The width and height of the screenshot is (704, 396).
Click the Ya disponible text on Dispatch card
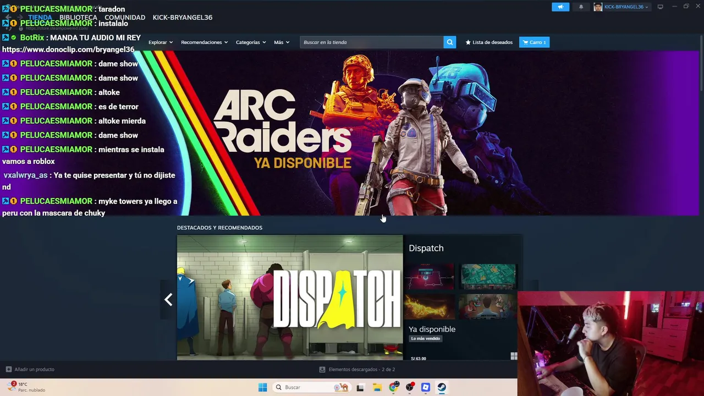[432, 329]
